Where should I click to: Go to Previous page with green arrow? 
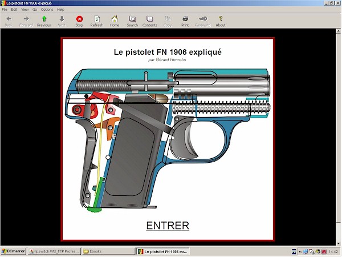[44, 19]
